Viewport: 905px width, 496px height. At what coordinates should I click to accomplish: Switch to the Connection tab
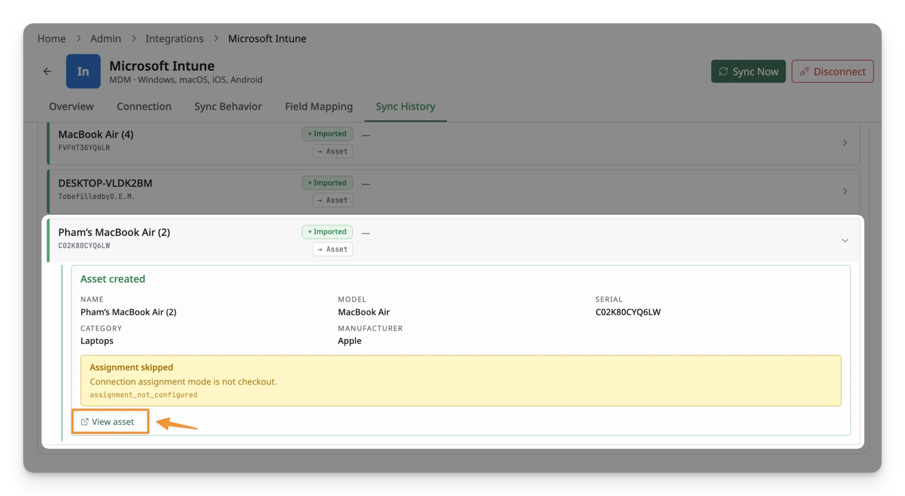pyautogui.click(x=144, y=106)
